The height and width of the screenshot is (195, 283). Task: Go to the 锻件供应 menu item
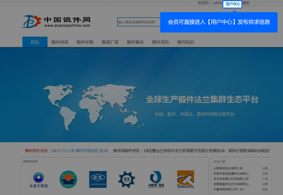click(60, 42)
